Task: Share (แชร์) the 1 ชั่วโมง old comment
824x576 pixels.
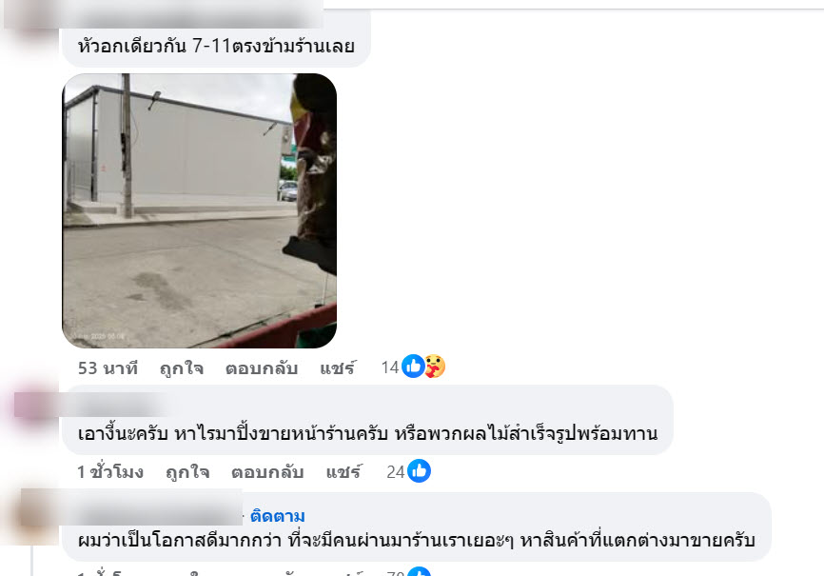Action: coord(343,472)
